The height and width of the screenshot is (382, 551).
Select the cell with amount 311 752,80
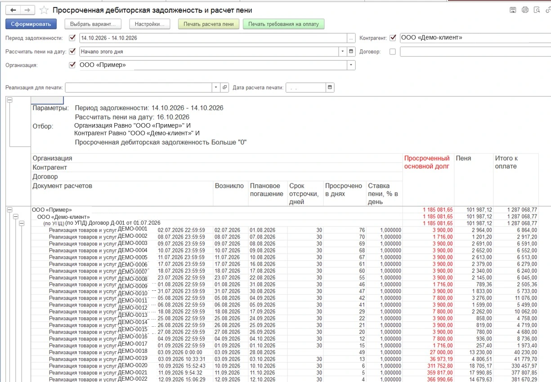(428, 366)
